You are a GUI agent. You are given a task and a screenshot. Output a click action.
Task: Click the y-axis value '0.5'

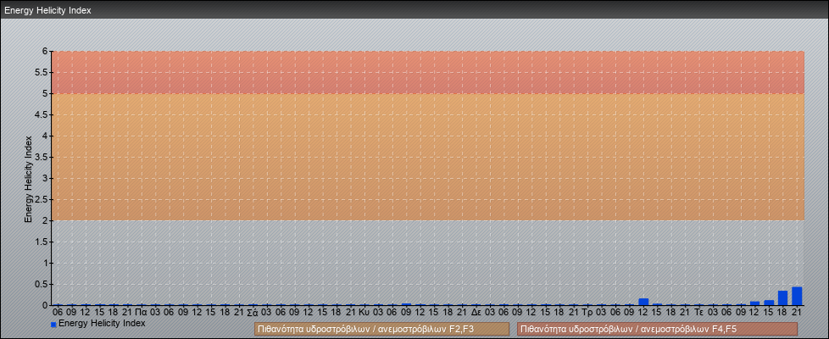pos(42,284)
